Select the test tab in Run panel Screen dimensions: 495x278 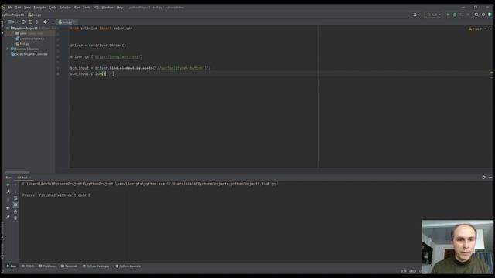[x=24, y=178]
